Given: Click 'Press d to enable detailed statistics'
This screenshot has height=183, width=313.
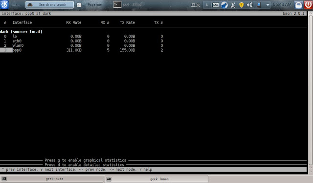Looking at the screenshot, I should pyautogui.click(x=85, y=165).
